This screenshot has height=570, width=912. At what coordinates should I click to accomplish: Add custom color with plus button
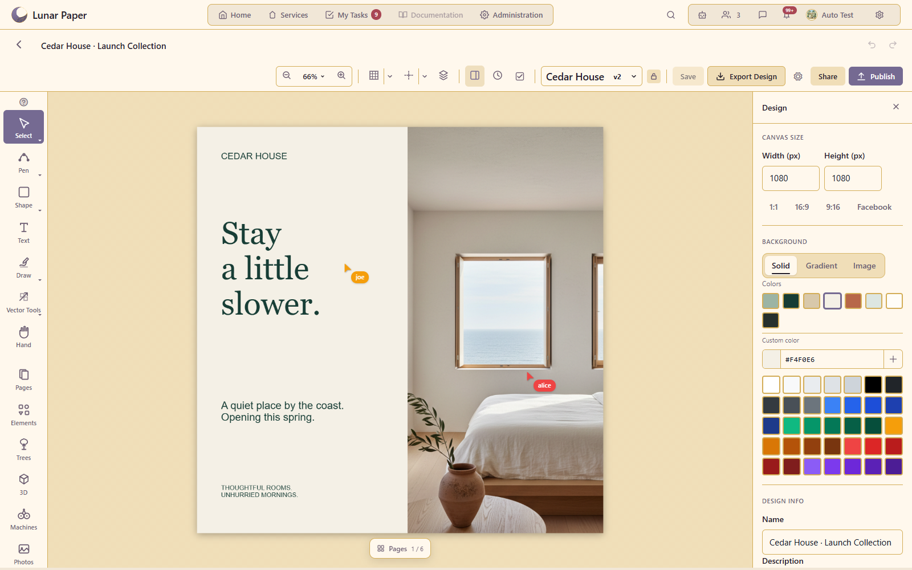893,359
